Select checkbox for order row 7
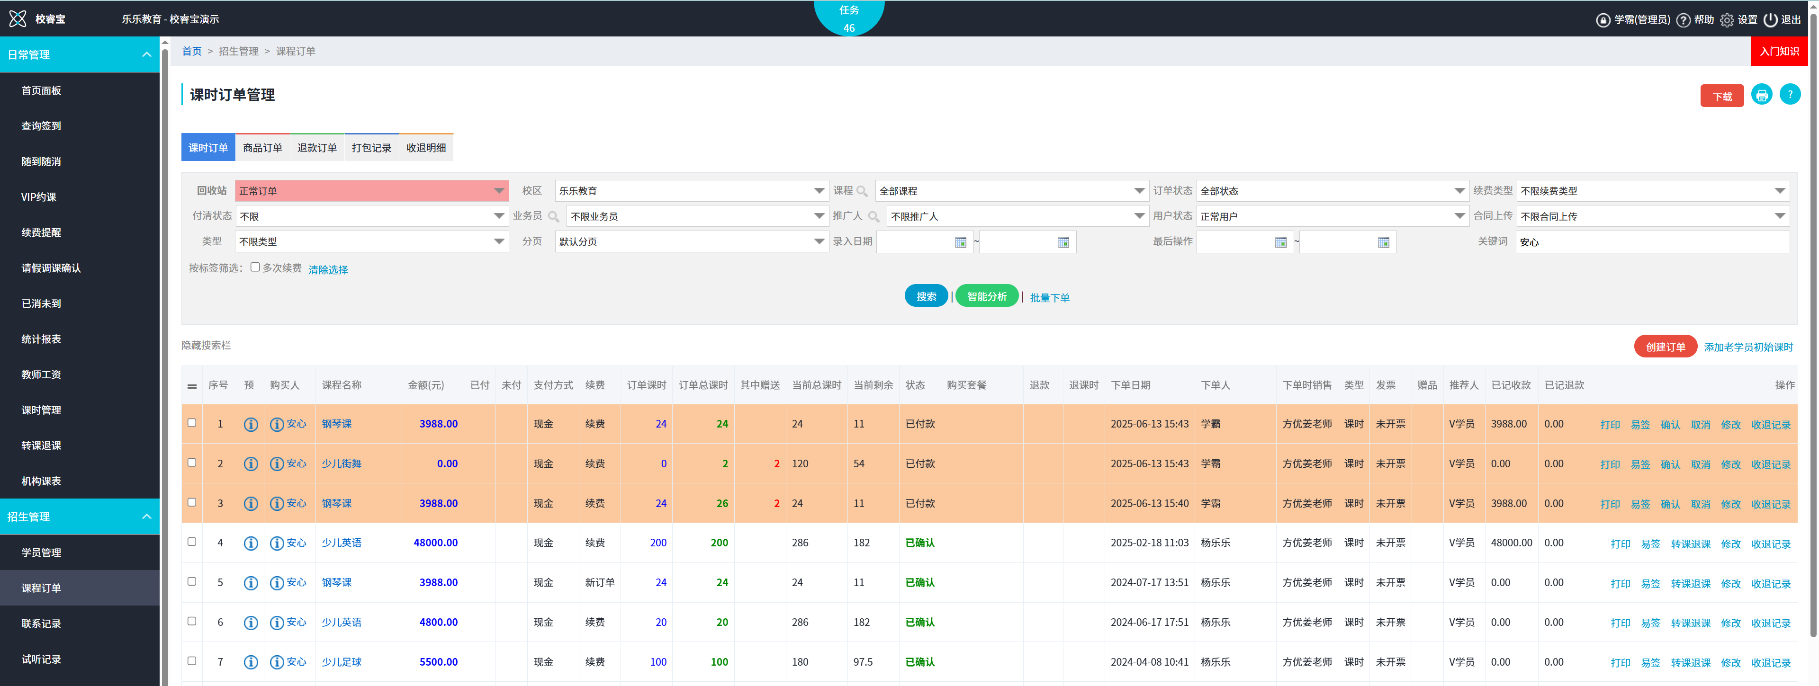 tap(191, 660)
